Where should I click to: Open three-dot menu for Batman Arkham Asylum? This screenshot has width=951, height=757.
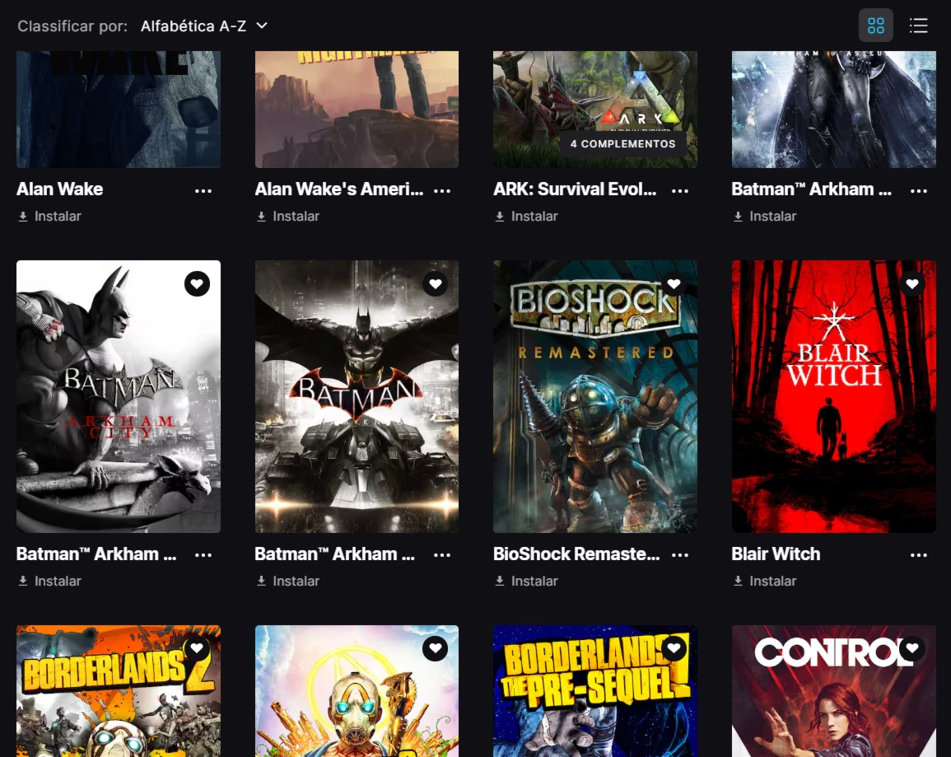point(919,190)
